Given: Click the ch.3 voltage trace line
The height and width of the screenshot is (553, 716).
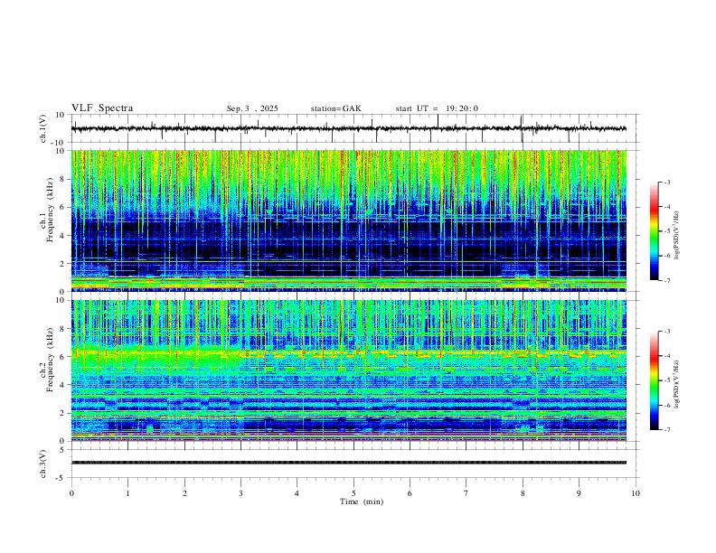Looking at the screenshot, I should (x=348, y=463).
